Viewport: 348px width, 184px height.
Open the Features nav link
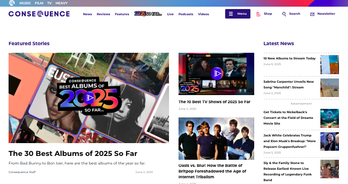[122, 14]
